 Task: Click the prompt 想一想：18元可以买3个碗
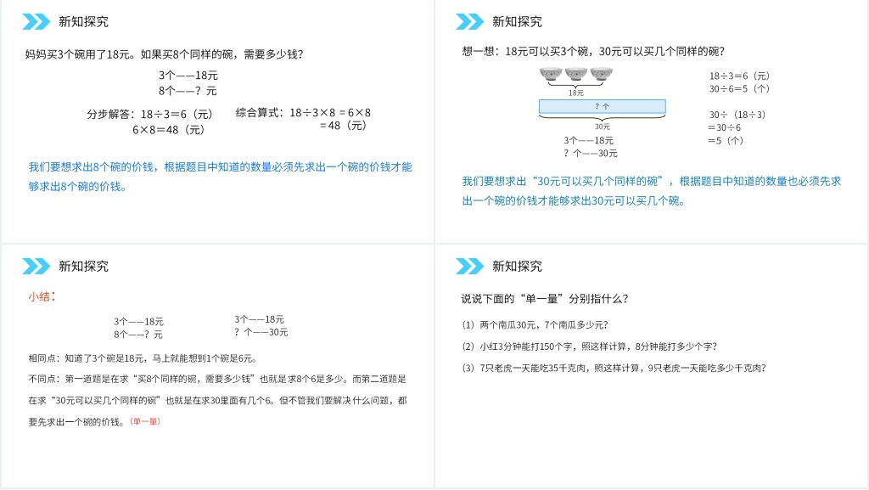coord(593,52)
